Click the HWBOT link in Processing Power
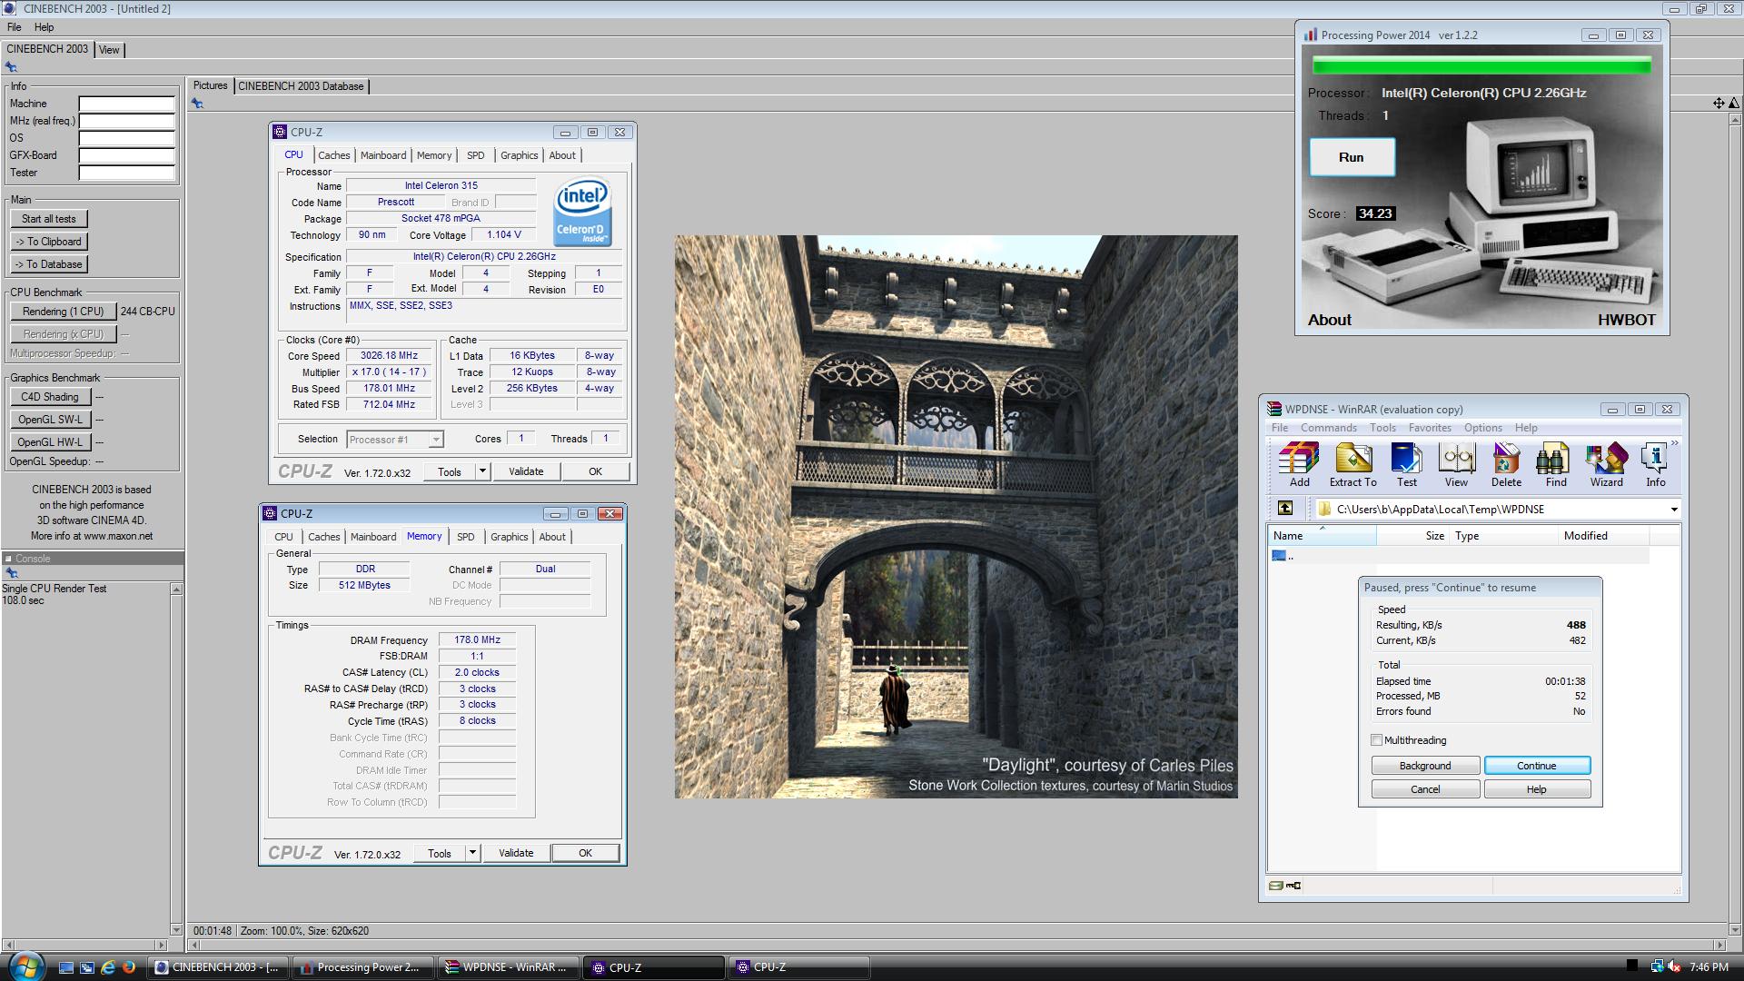 tap(1626, 320)
